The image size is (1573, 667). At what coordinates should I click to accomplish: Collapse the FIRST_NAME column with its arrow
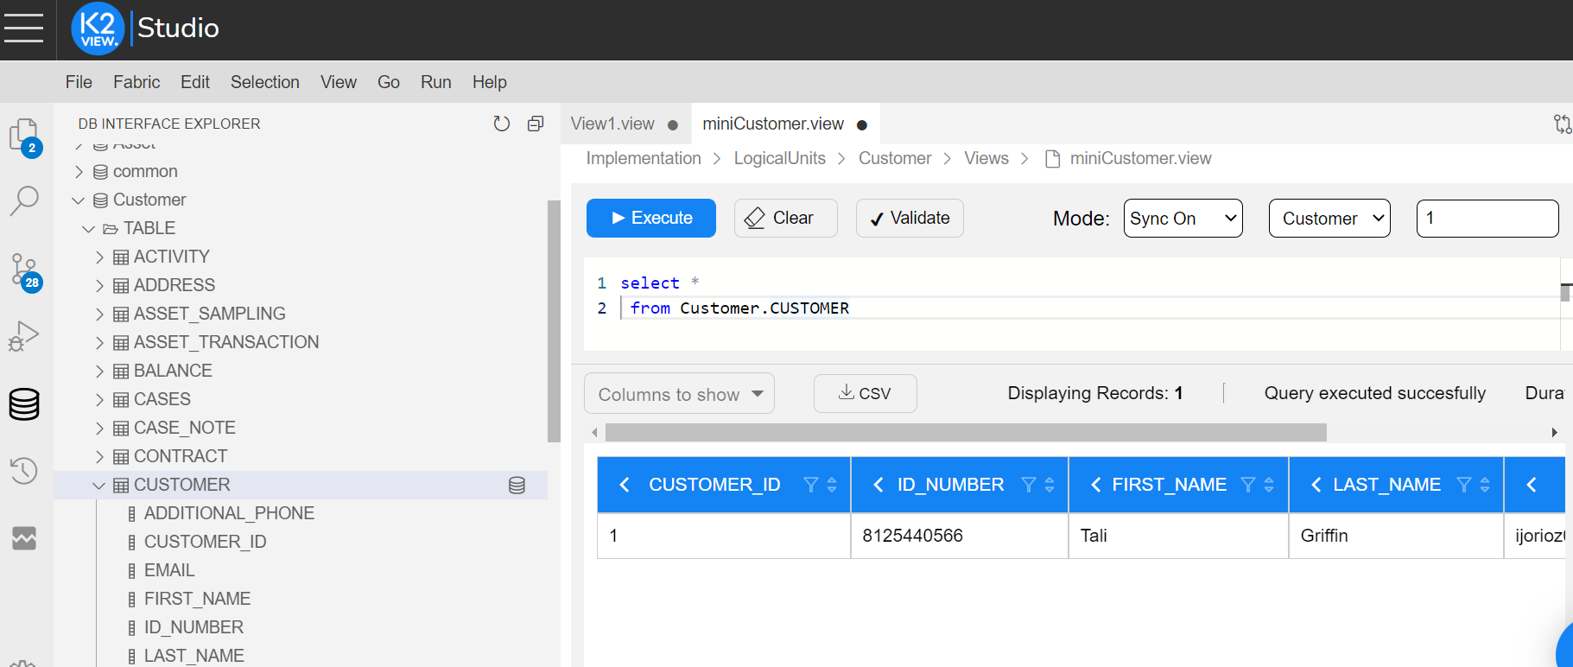1095,485
